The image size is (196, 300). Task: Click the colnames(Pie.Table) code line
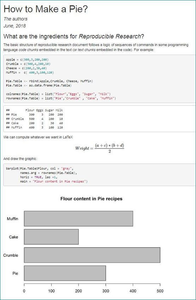[58, 94]
